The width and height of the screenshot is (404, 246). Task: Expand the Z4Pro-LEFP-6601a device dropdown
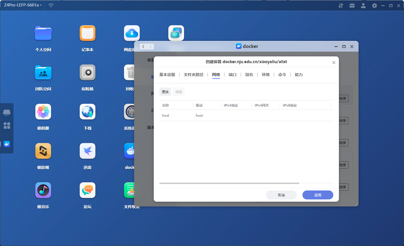pos(23,5)
